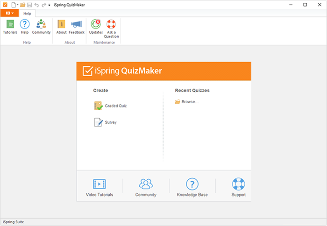
Task: Open Tutorials from the Help ribbon
Action: click(x=10, y=27)
